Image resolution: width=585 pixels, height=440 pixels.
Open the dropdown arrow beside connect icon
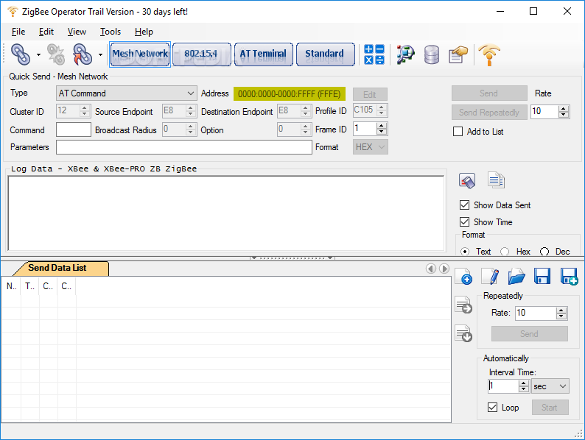(x=38, y=54)
